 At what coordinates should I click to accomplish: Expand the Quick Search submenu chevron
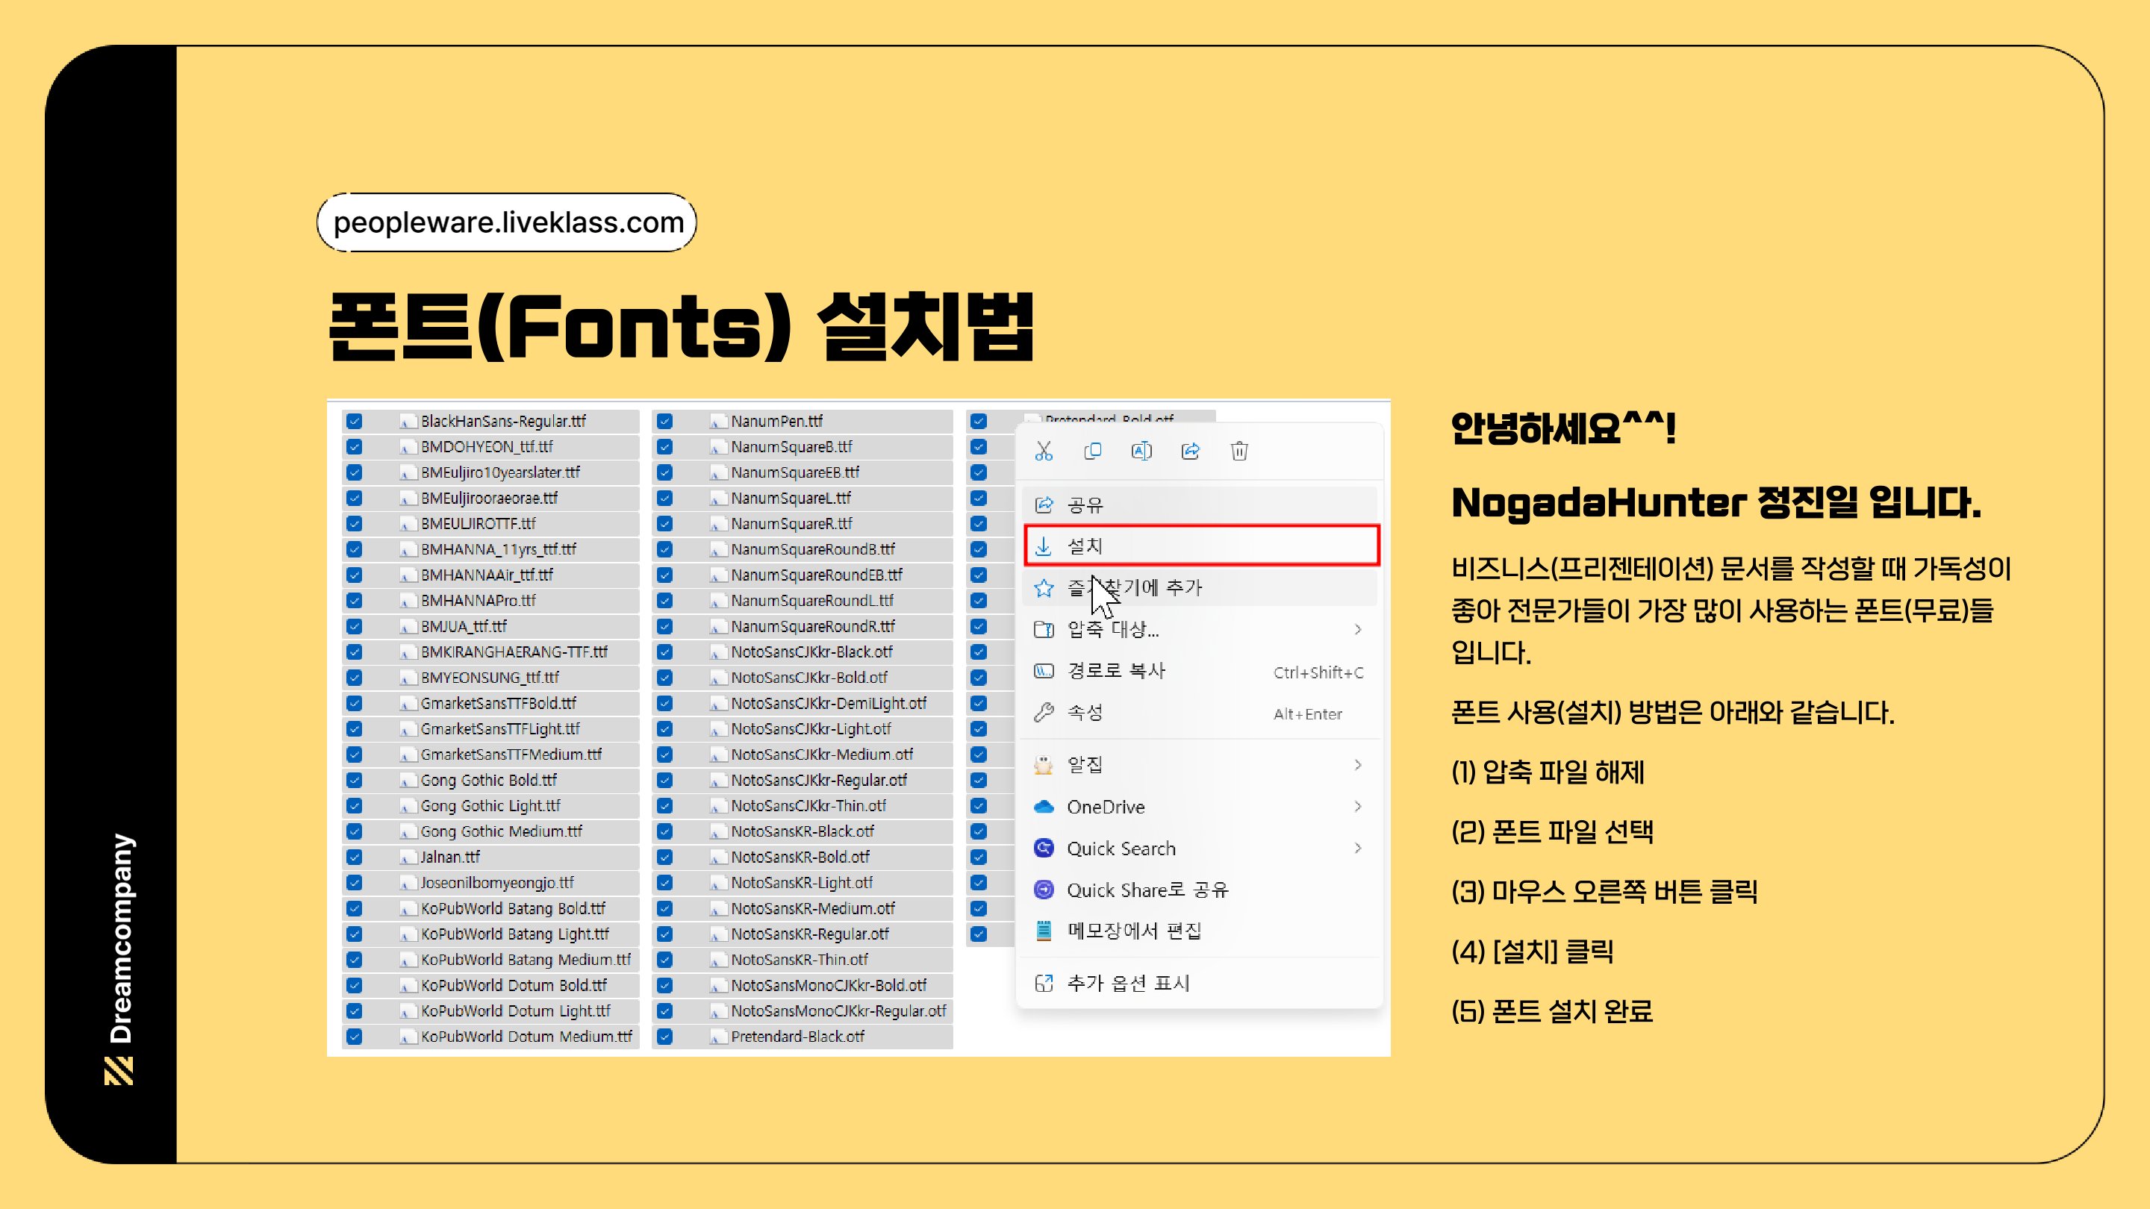1358,849
